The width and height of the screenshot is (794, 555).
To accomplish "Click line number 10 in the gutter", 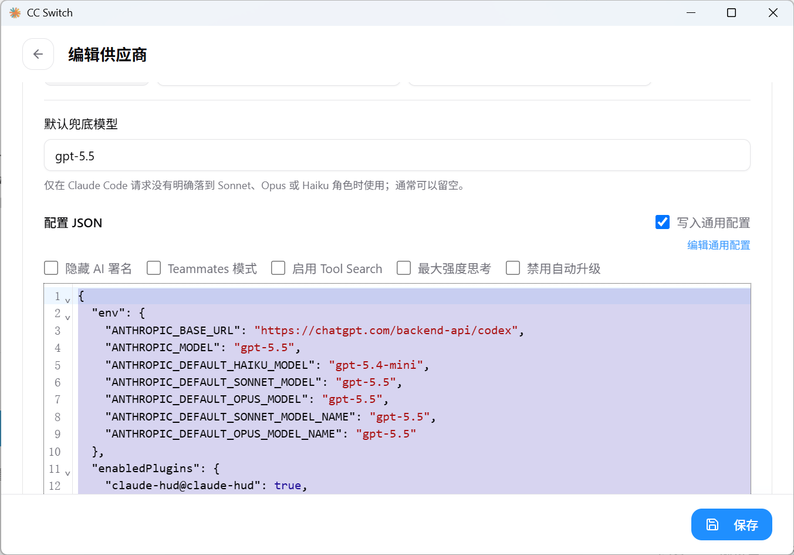I will click(55, 452).
